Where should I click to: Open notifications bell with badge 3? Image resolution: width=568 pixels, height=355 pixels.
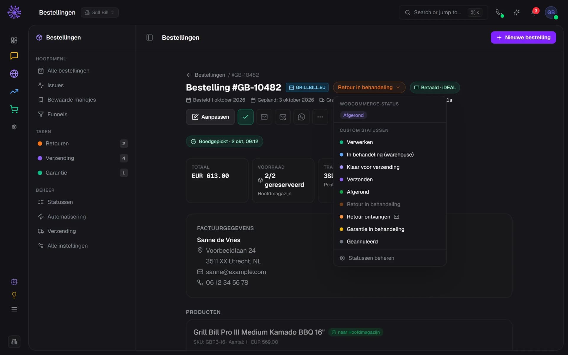click(534, 12)
